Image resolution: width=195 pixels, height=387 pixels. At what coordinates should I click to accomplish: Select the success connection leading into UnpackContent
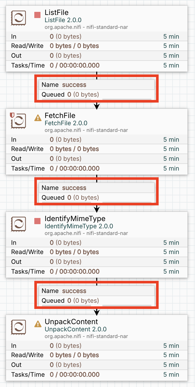pyautogui.click(x=96, y=291)
